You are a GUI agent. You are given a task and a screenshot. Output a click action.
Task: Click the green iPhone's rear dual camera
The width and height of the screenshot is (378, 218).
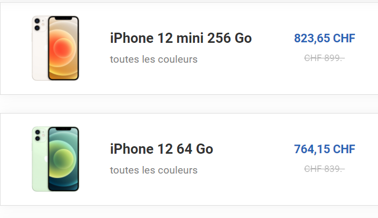click(38, 135)
